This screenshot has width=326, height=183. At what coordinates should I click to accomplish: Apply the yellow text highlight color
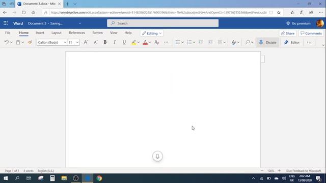133,42
